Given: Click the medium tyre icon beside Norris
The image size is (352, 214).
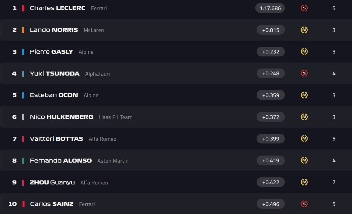Looking at the screenshot, I should pos(304,30).
